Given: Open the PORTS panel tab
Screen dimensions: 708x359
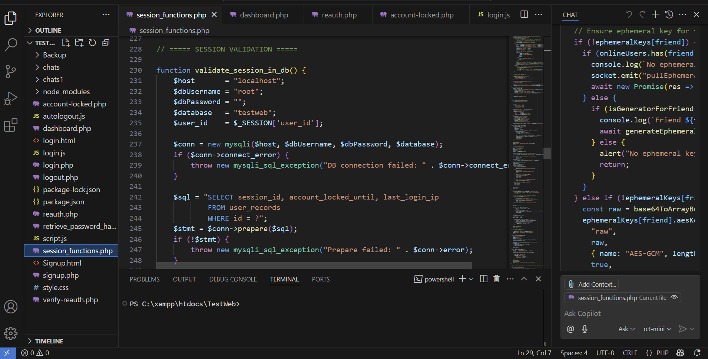Looking at the screenshot, I should (x=321, y=279).
